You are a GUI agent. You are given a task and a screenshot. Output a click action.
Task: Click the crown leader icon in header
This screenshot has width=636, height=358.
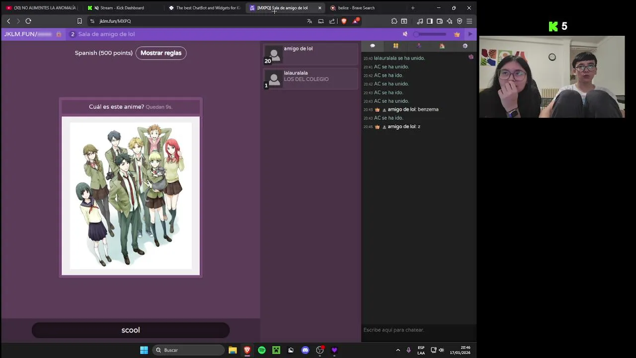(x=457, y=34)
